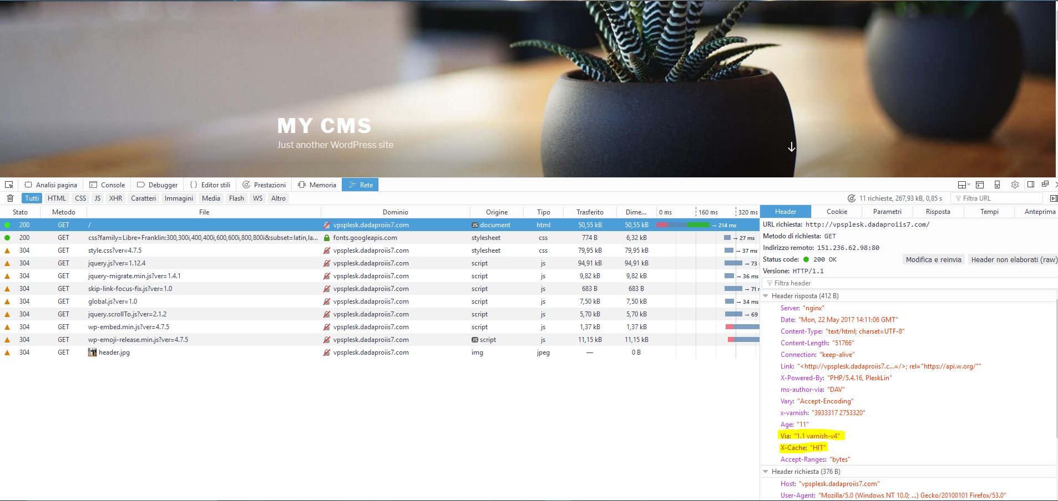Click the Filtra URL input field
The width and height of the screenshot is (1058, 501).
coord(997,198)
